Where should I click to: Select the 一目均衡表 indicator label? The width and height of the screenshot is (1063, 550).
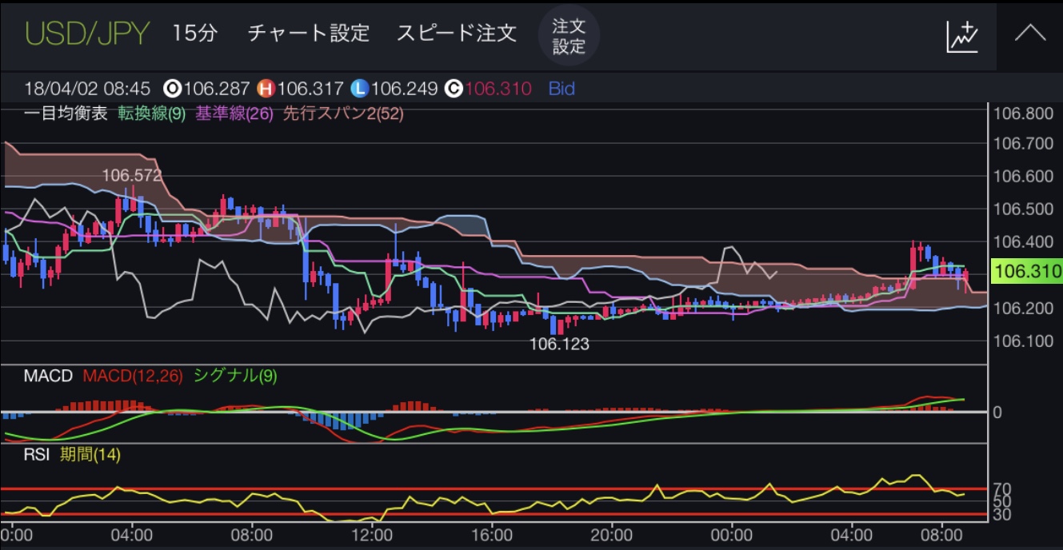66,114
